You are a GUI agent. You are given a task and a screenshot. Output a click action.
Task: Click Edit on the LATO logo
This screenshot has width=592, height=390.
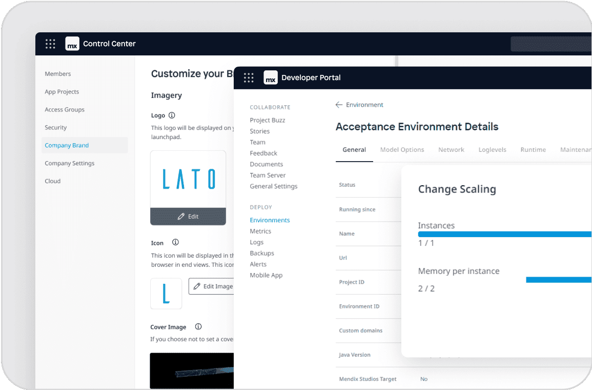pyautogui.click(x=188, y=217)
